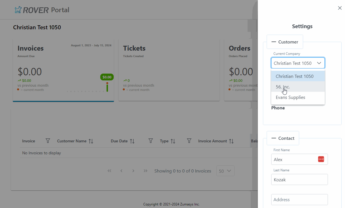
Task: Open the rows-per-page selector showing 50
Action: coord(225,171)
